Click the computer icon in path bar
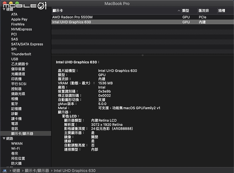Screen dimensions: 234x173 pos(5,170)
